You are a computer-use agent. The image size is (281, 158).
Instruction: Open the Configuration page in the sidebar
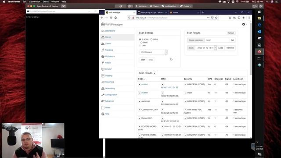111,95
